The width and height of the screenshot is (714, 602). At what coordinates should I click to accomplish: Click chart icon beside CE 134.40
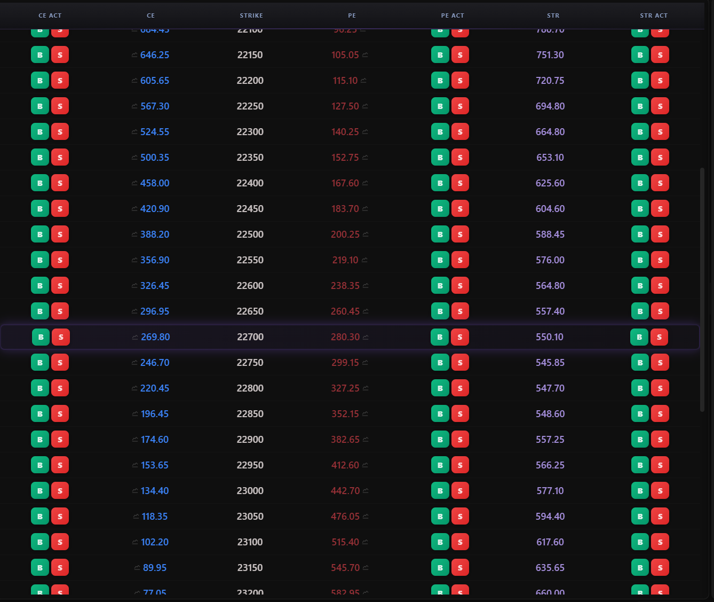pyautogui.click(x=135, y=491)
